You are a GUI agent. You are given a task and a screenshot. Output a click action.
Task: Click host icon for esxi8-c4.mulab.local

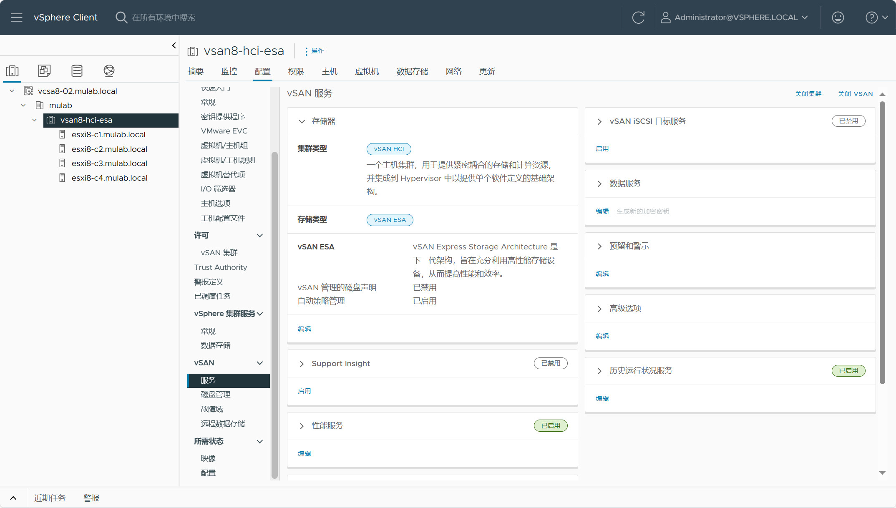62,178
